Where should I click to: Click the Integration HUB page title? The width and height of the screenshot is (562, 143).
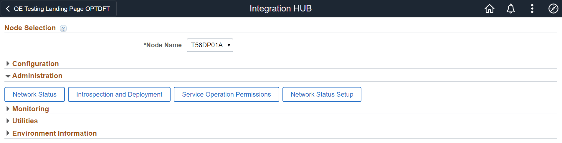click(x=280, y=9)
